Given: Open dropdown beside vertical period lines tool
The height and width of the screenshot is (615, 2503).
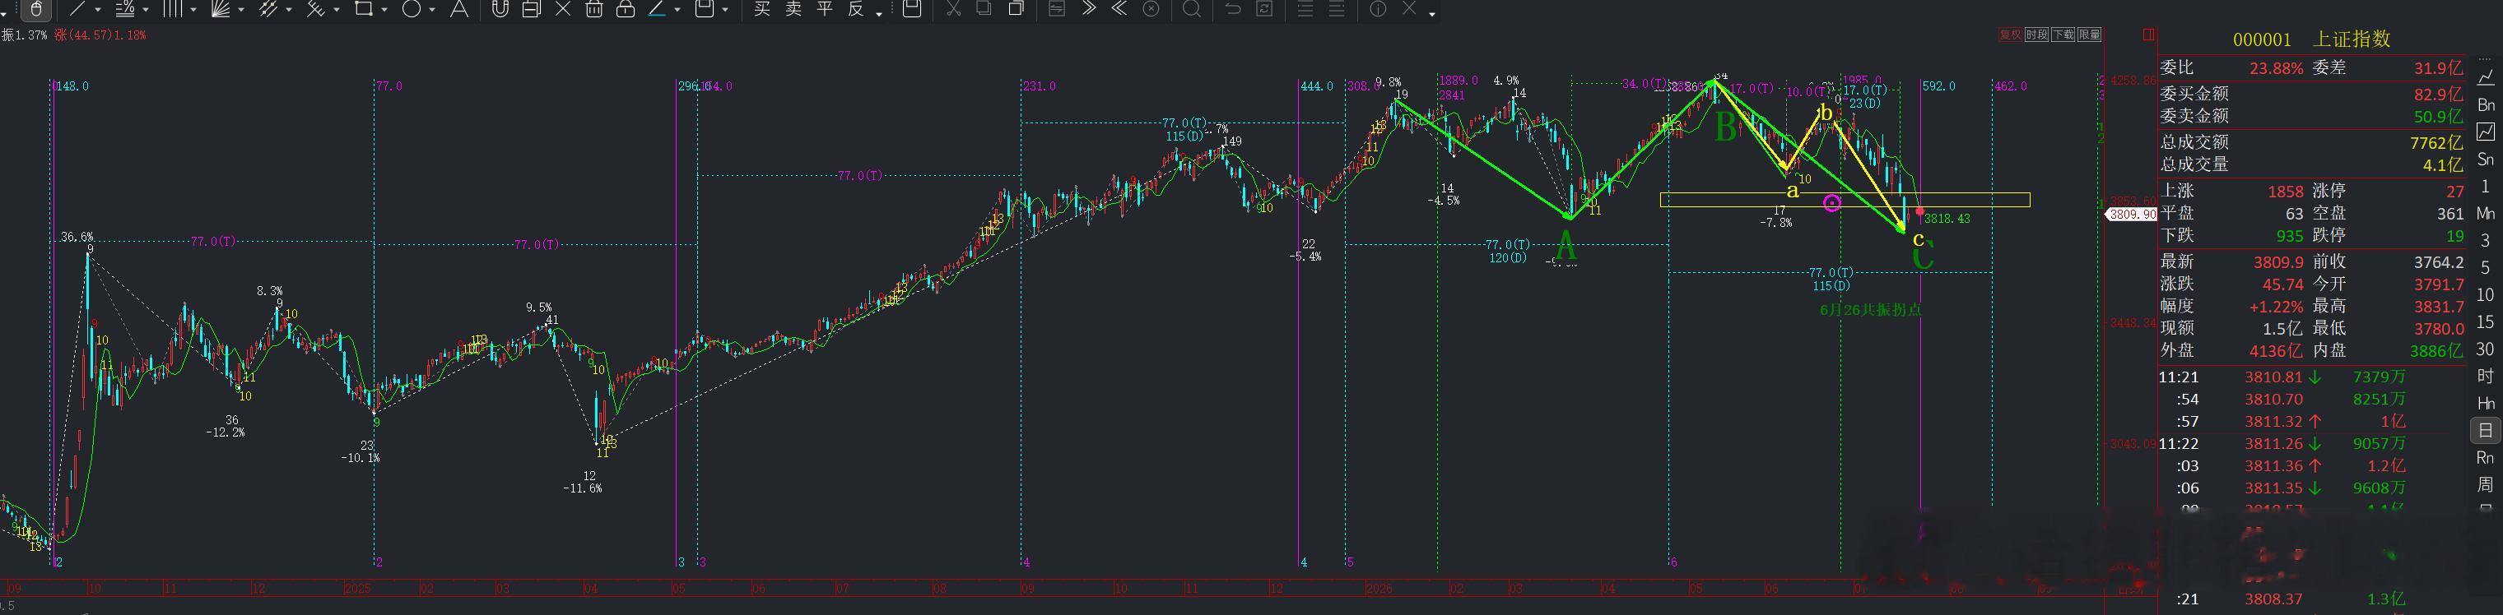Looking at the screenshot, I should [x=193, y=10].
